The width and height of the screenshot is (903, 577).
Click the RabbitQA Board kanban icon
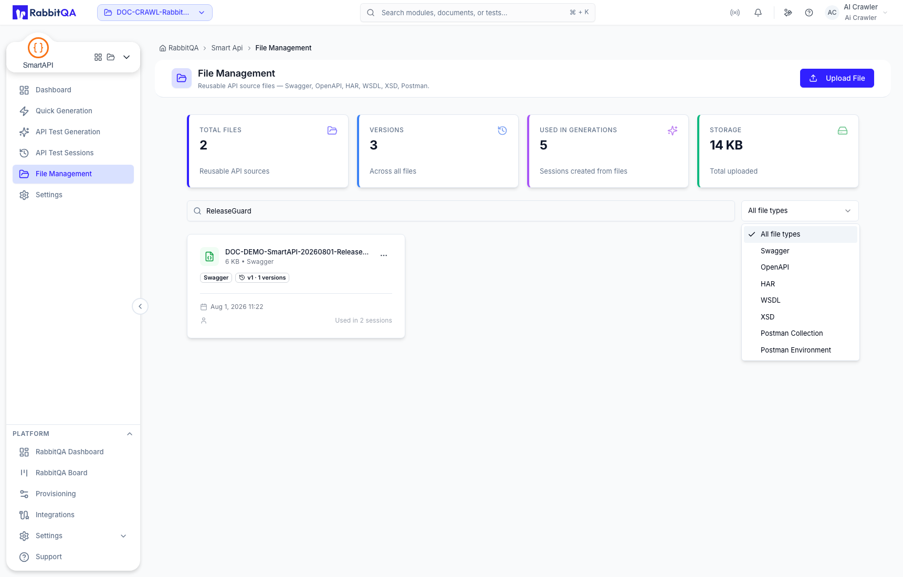24,473
